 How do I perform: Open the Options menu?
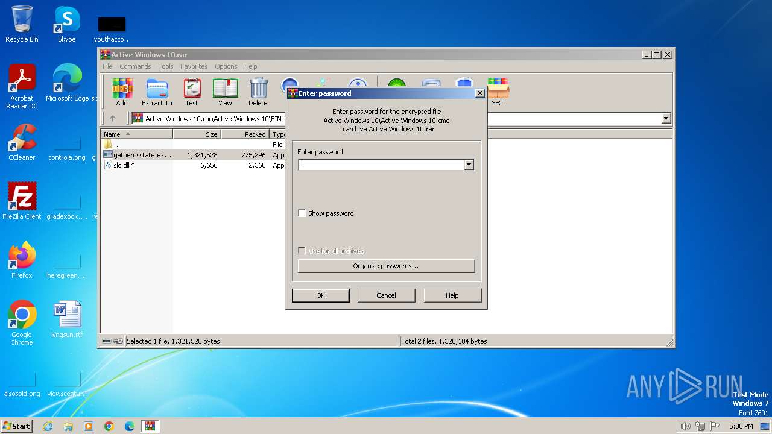click(226, 66)
